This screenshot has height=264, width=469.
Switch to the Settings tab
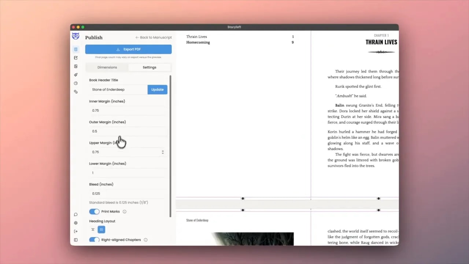pos(149,67)
